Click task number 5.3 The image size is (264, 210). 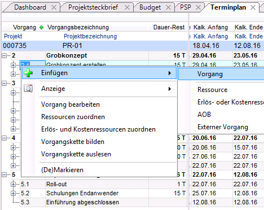click(25, 202)
